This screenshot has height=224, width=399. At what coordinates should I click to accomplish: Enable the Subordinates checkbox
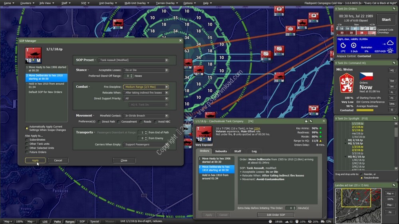point(27,140)
